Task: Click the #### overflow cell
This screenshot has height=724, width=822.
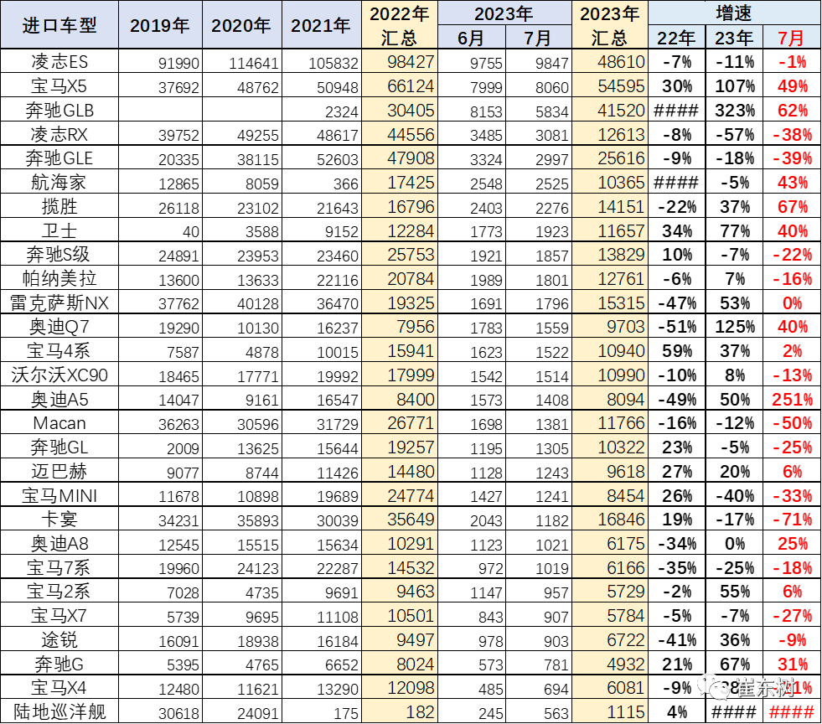Action: 790,712
